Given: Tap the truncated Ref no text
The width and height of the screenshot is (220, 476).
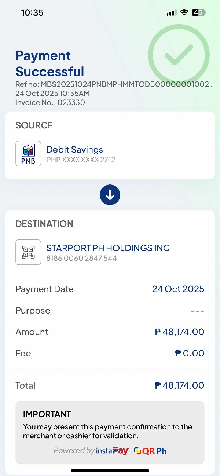Looking at the screenshot, I should (x=114, y=84).
